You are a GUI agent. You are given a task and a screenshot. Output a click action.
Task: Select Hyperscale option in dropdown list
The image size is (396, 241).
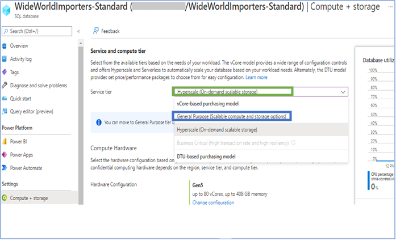(261, 130)
